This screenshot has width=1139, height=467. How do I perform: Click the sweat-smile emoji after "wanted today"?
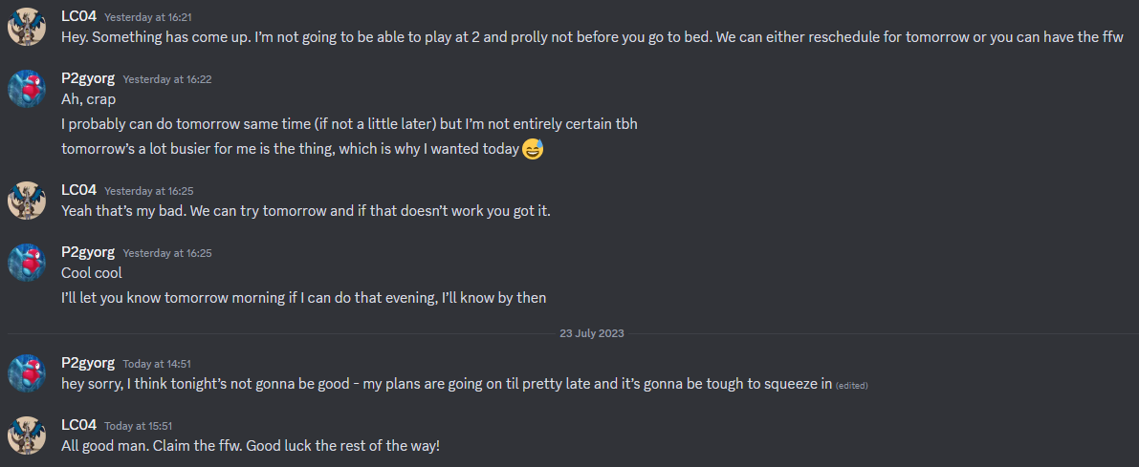(x=533, y=149)
